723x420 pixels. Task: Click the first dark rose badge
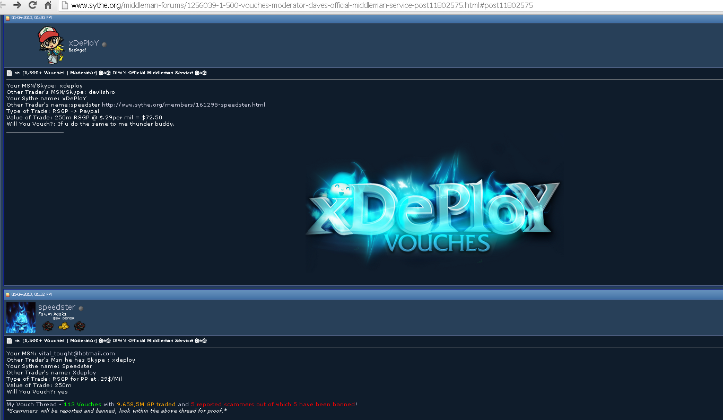48,326
